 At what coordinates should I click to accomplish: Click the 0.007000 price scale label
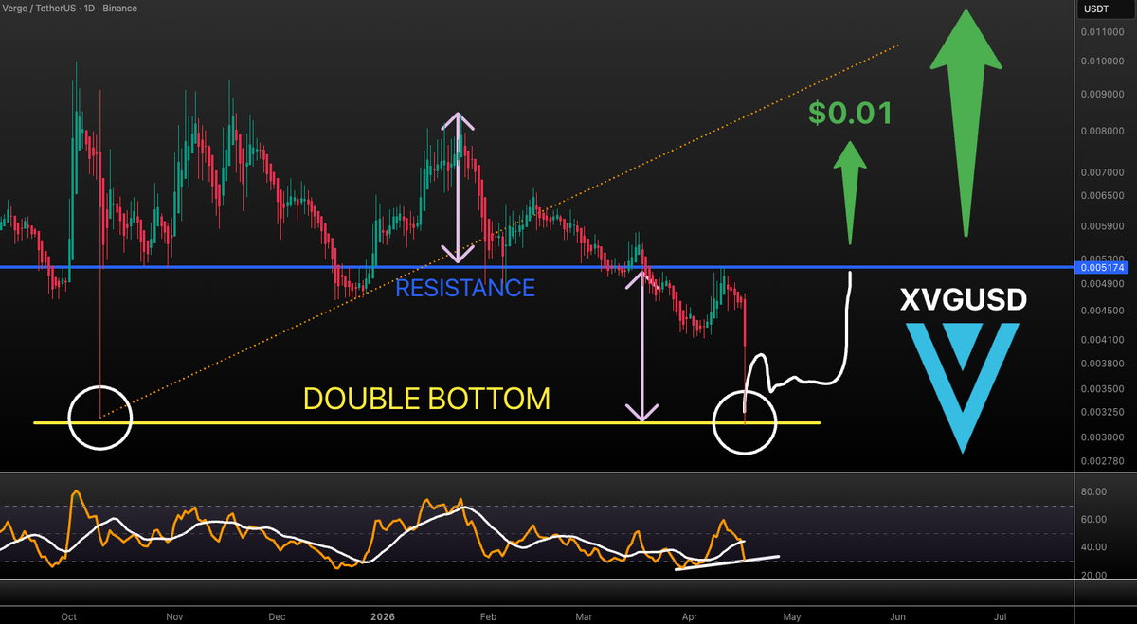click(1104, 173)
